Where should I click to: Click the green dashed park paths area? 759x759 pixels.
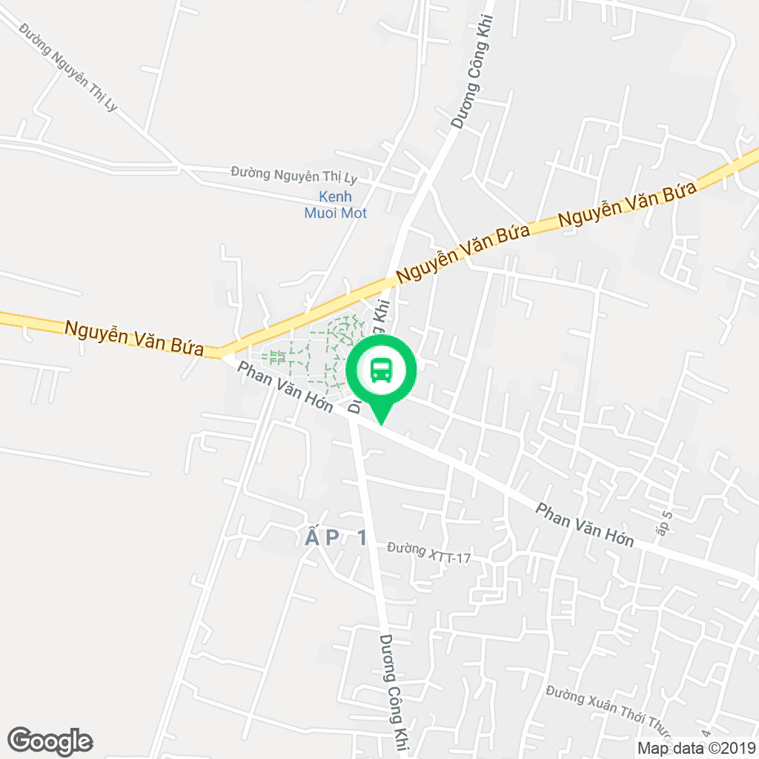[314, 352]
